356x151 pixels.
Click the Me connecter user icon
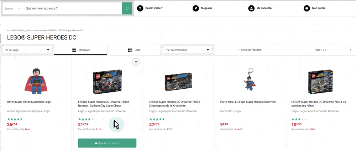tap(251, 9)
